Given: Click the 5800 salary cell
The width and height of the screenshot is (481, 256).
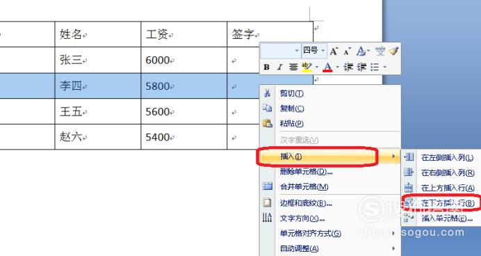Looking at the screenshot, I should click(x=184, y=86).
